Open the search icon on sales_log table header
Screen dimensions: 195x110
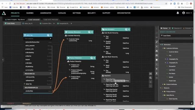point(48,35)
